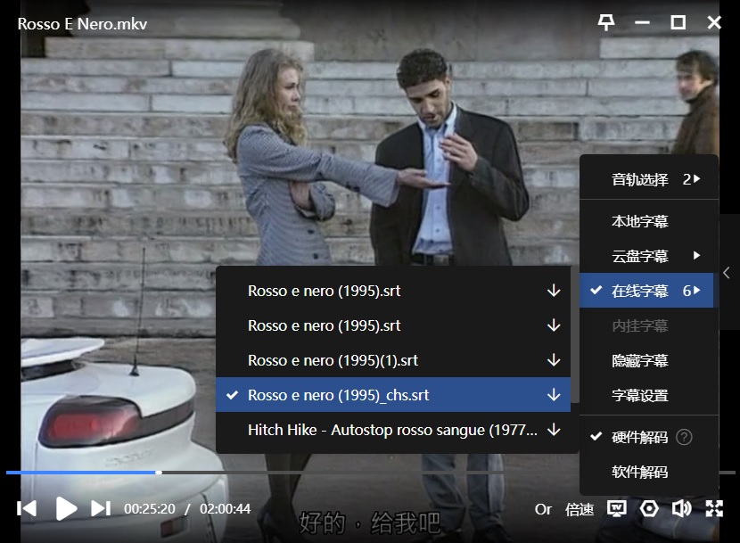Viewport: 740px width, 543px height.
Task: Open the hexagon settings icon
Action: pos(649,508)
